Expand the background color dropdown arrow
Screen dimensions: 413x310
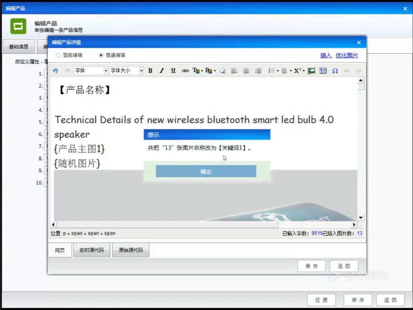[215, 71]
